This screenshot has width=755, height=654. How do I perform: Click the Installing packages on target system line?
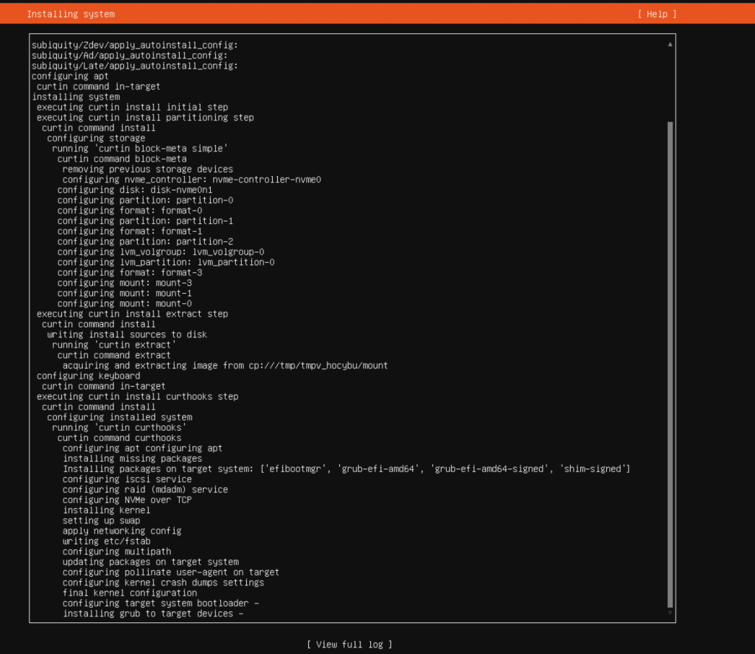click(x=346, y=468)
